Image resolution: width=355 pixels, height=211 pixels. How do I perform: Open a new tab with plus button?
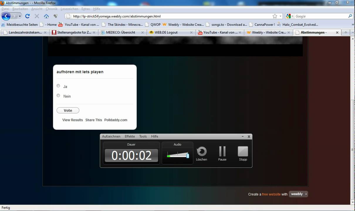(x=346, y=33)
